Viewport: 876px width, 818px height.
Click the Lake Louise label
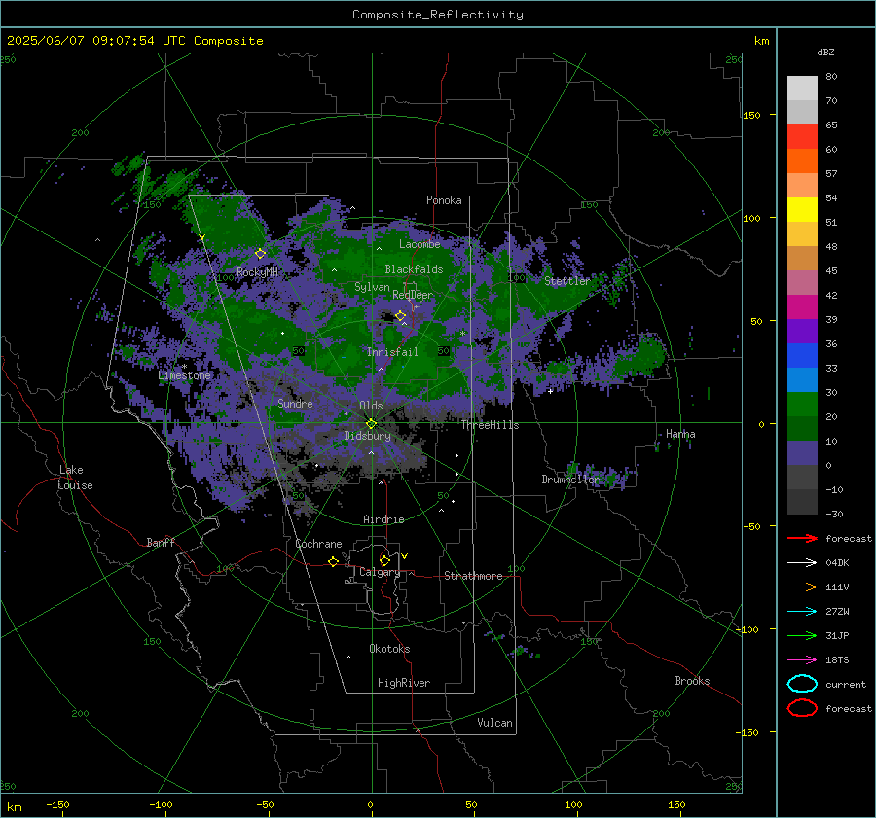75,478
